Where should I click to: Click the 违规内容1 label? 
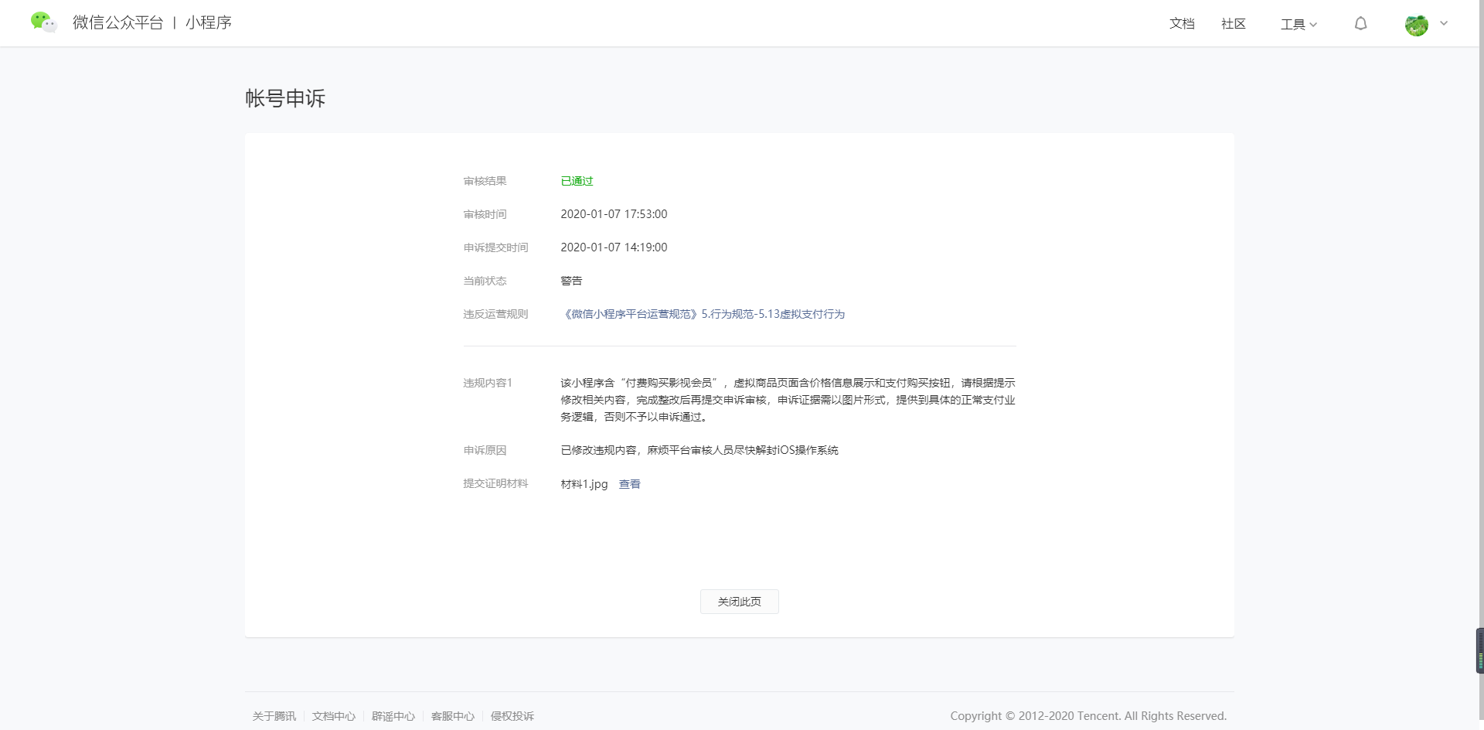tap(488, 383)
